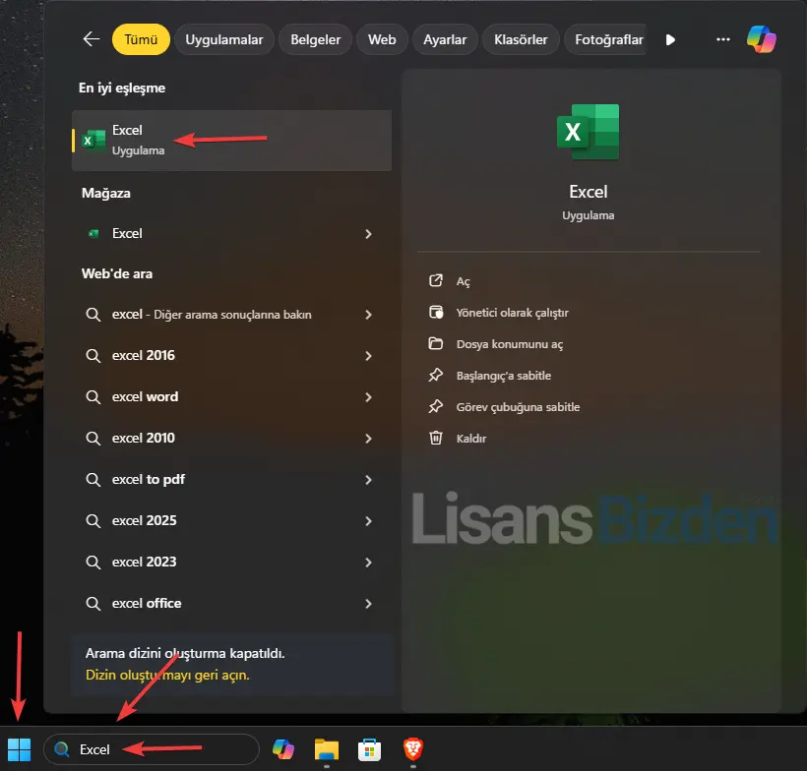Expand the 'excel word' chevron
807x771 pixels.
[x=368, y=397]
